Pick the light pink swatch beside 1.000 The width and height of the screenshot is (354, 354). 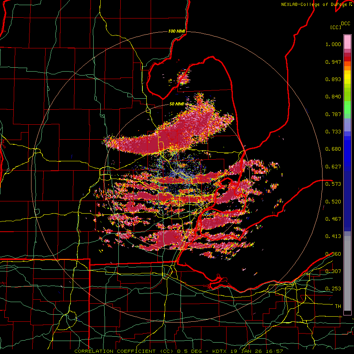click(347, 42)
